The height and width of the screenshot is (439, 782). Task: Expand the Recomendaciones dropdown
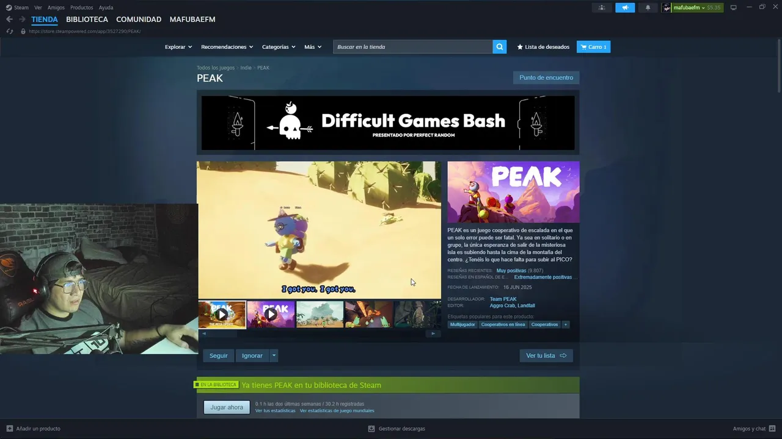click(227, 47)
